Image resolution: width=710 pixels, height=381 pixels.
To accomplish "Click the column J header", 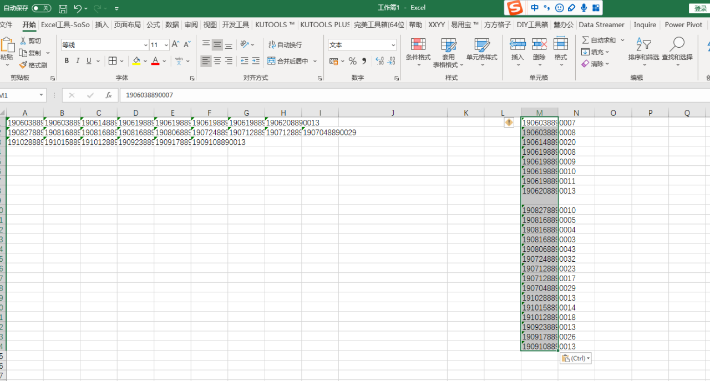I will (393, 113).
